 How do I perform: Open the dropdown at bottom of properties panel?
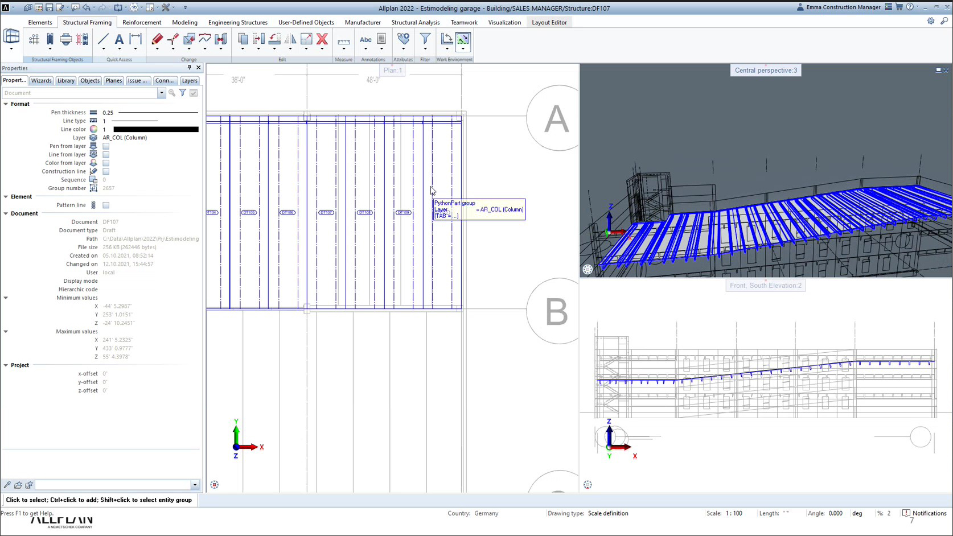click(195, 485)
